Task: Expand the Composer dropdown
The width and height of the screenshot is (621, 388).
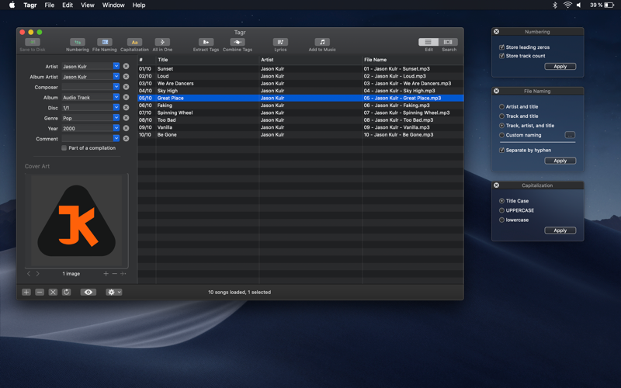Action: (116, 87)
